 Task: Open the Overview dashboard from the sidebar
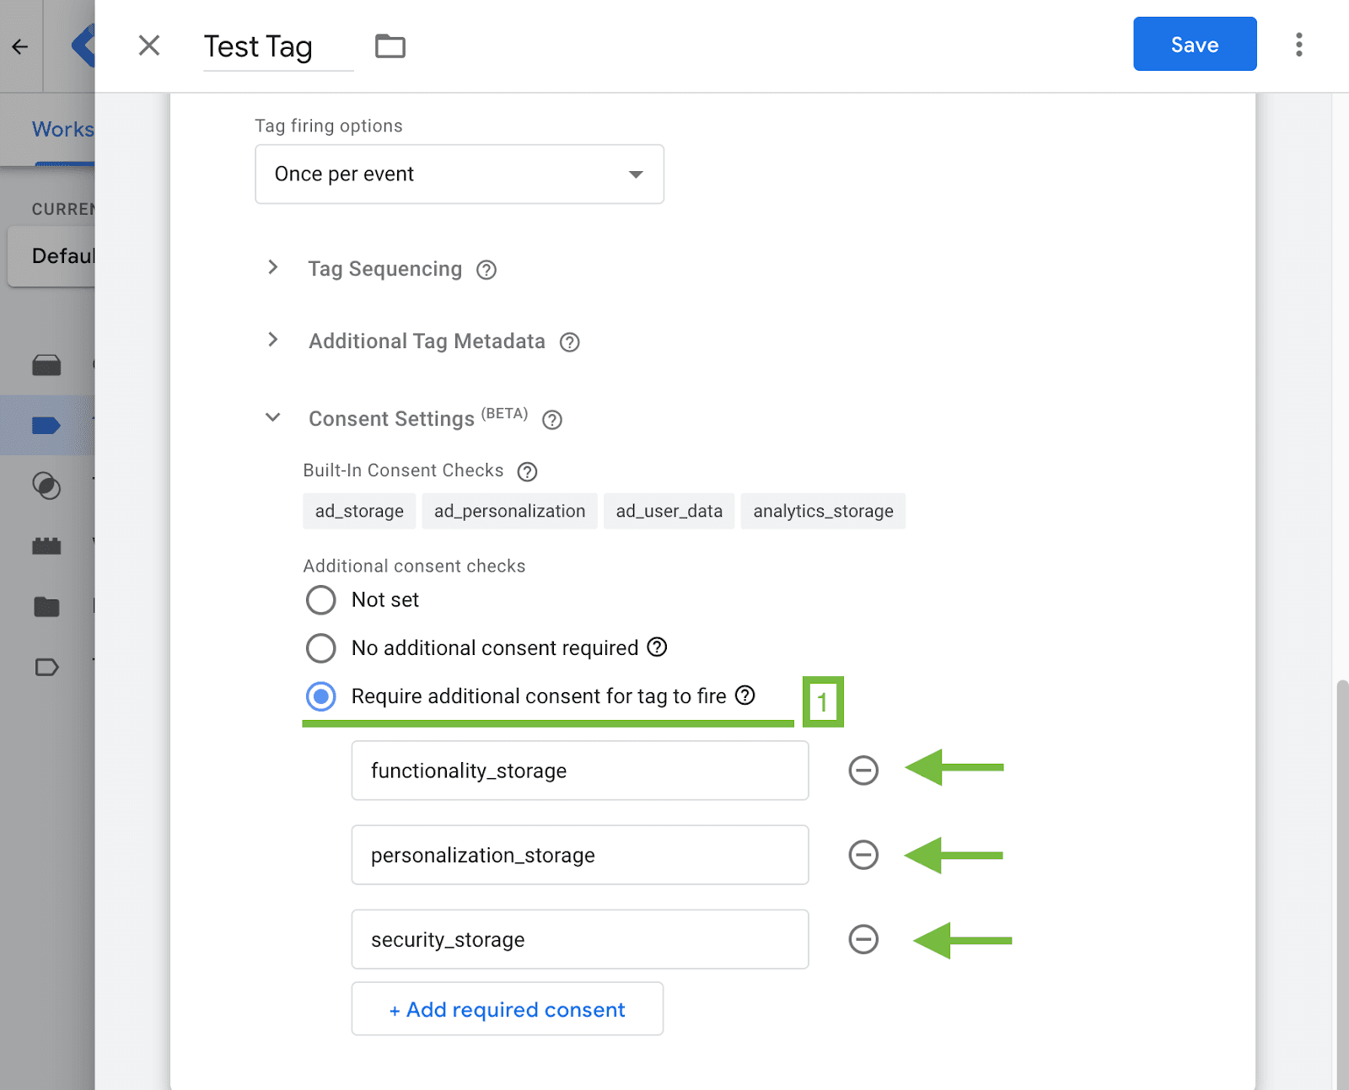click(x=46, y=365)
